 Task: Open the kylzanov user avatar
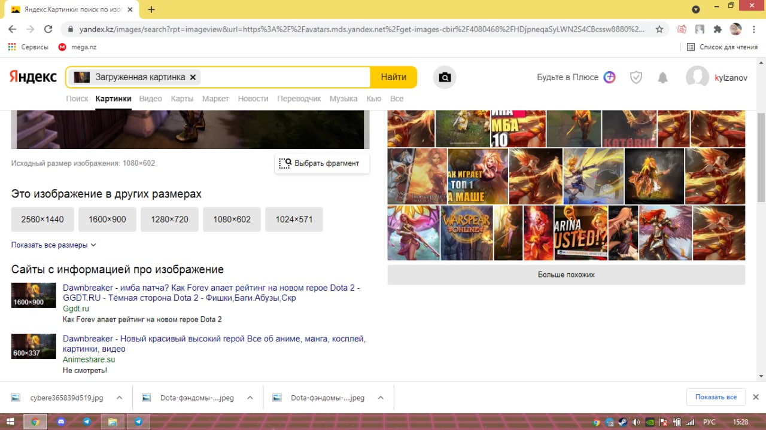pos(697,77)
